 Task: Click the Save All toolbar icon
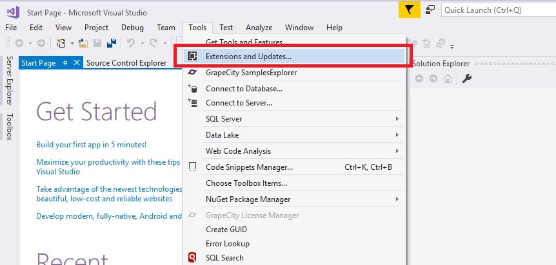click(112, 43)
